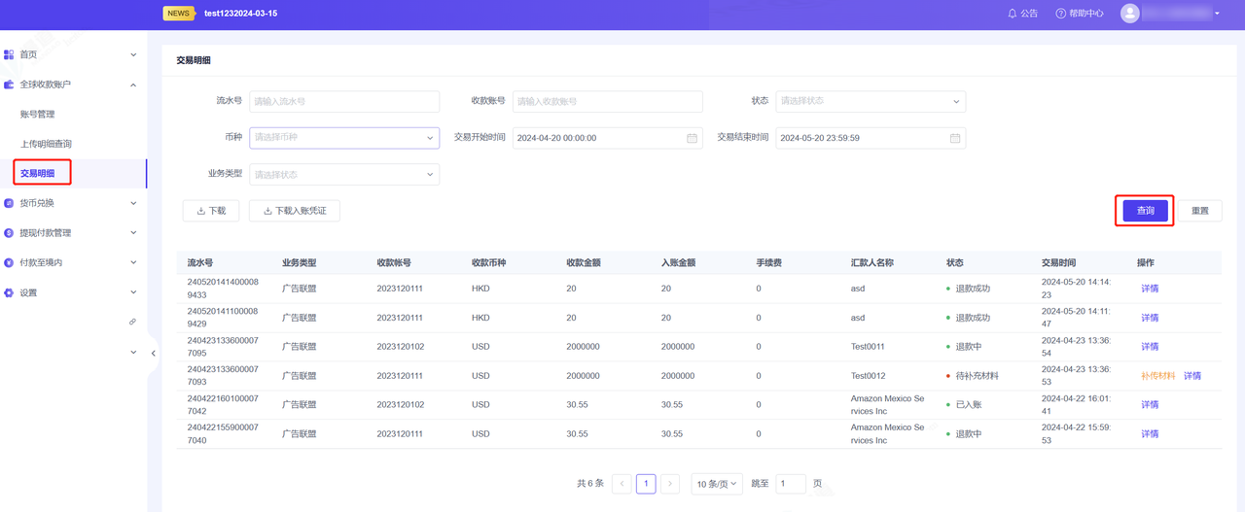This screenshot has width=1245, height=512.
Task: Open calendar icon in 交易开始时间 field
Action: [693, 138]
